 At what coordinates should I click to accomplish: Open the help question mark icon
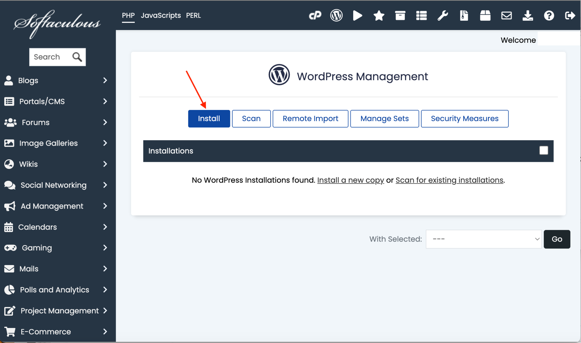click(x=549, y=15)
